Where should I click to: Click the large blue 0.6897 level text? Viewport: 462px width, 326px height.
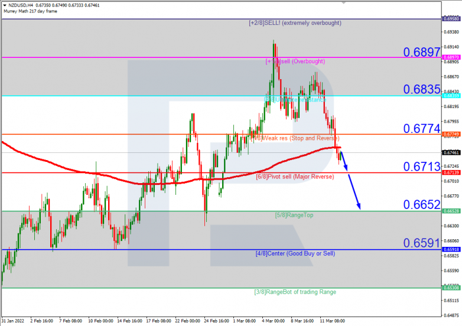click(x=422, y=53)
